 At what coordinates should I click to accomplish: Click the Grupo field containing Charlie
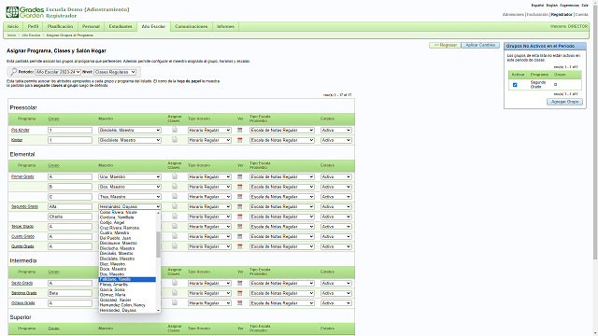click(x=70, y=217)
